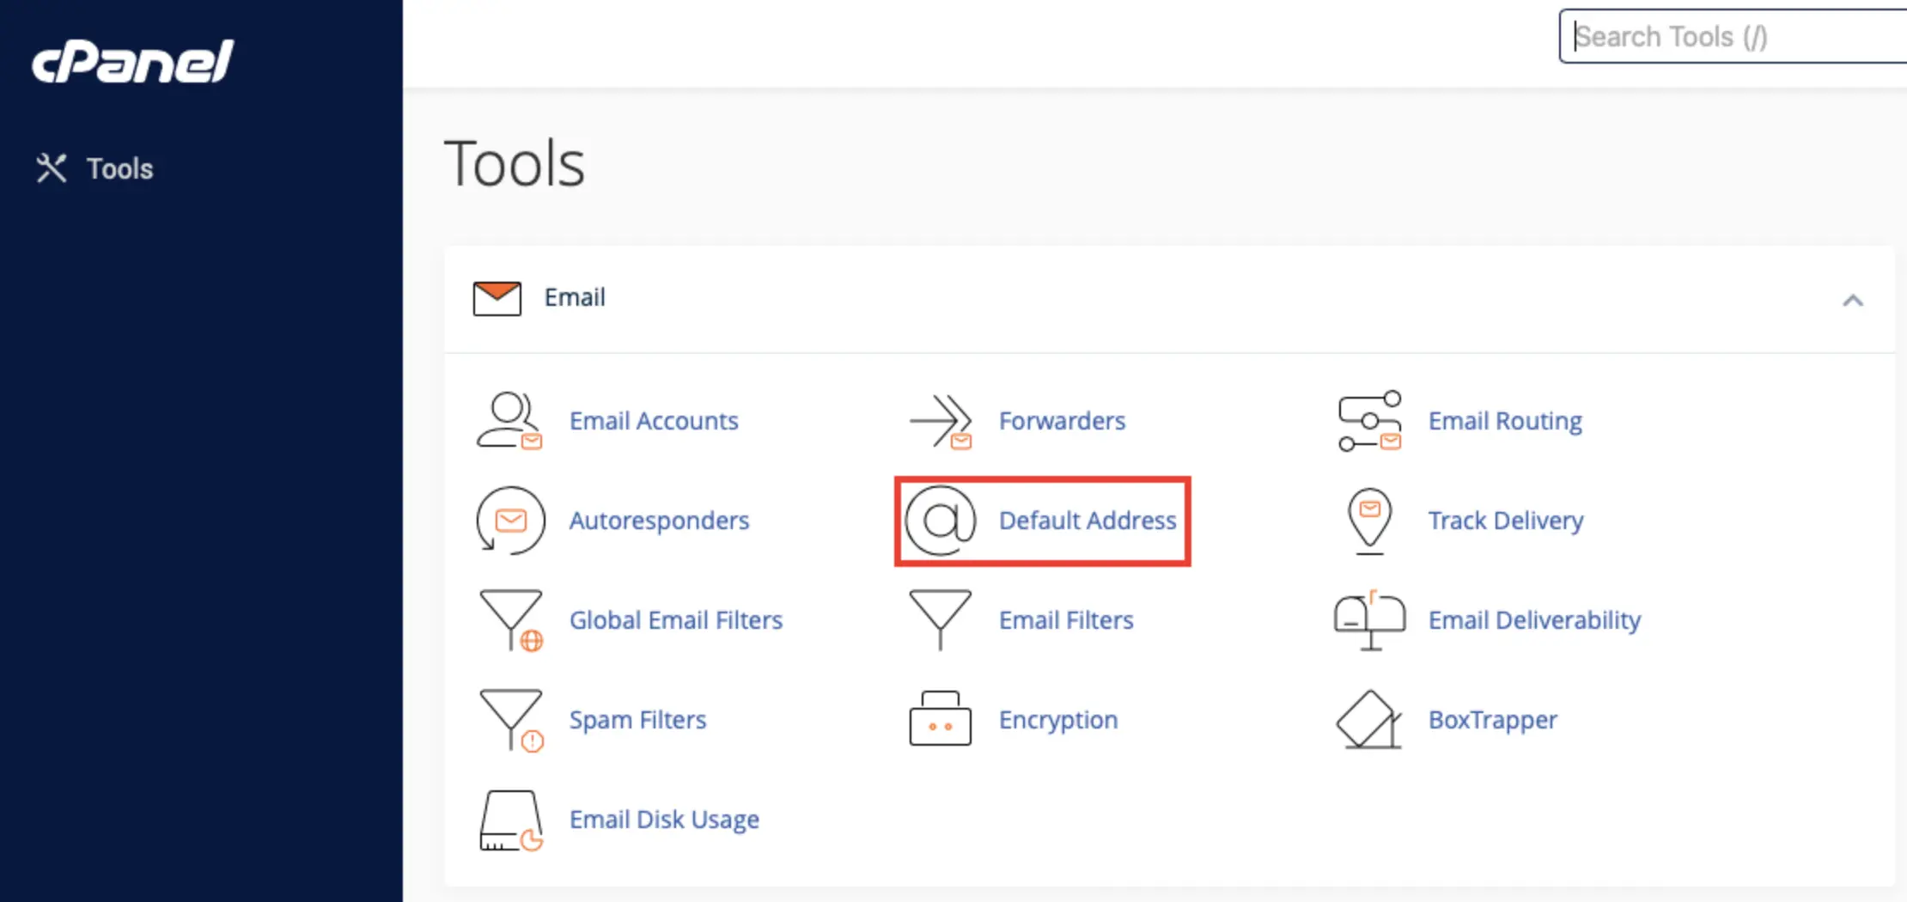Open Email Routing link
Image resolution: width=1907 pixels, height=902 pixels.
tap(1505, 421)
